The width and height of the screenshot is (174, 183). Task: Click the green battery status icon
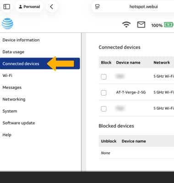point(169,25)
